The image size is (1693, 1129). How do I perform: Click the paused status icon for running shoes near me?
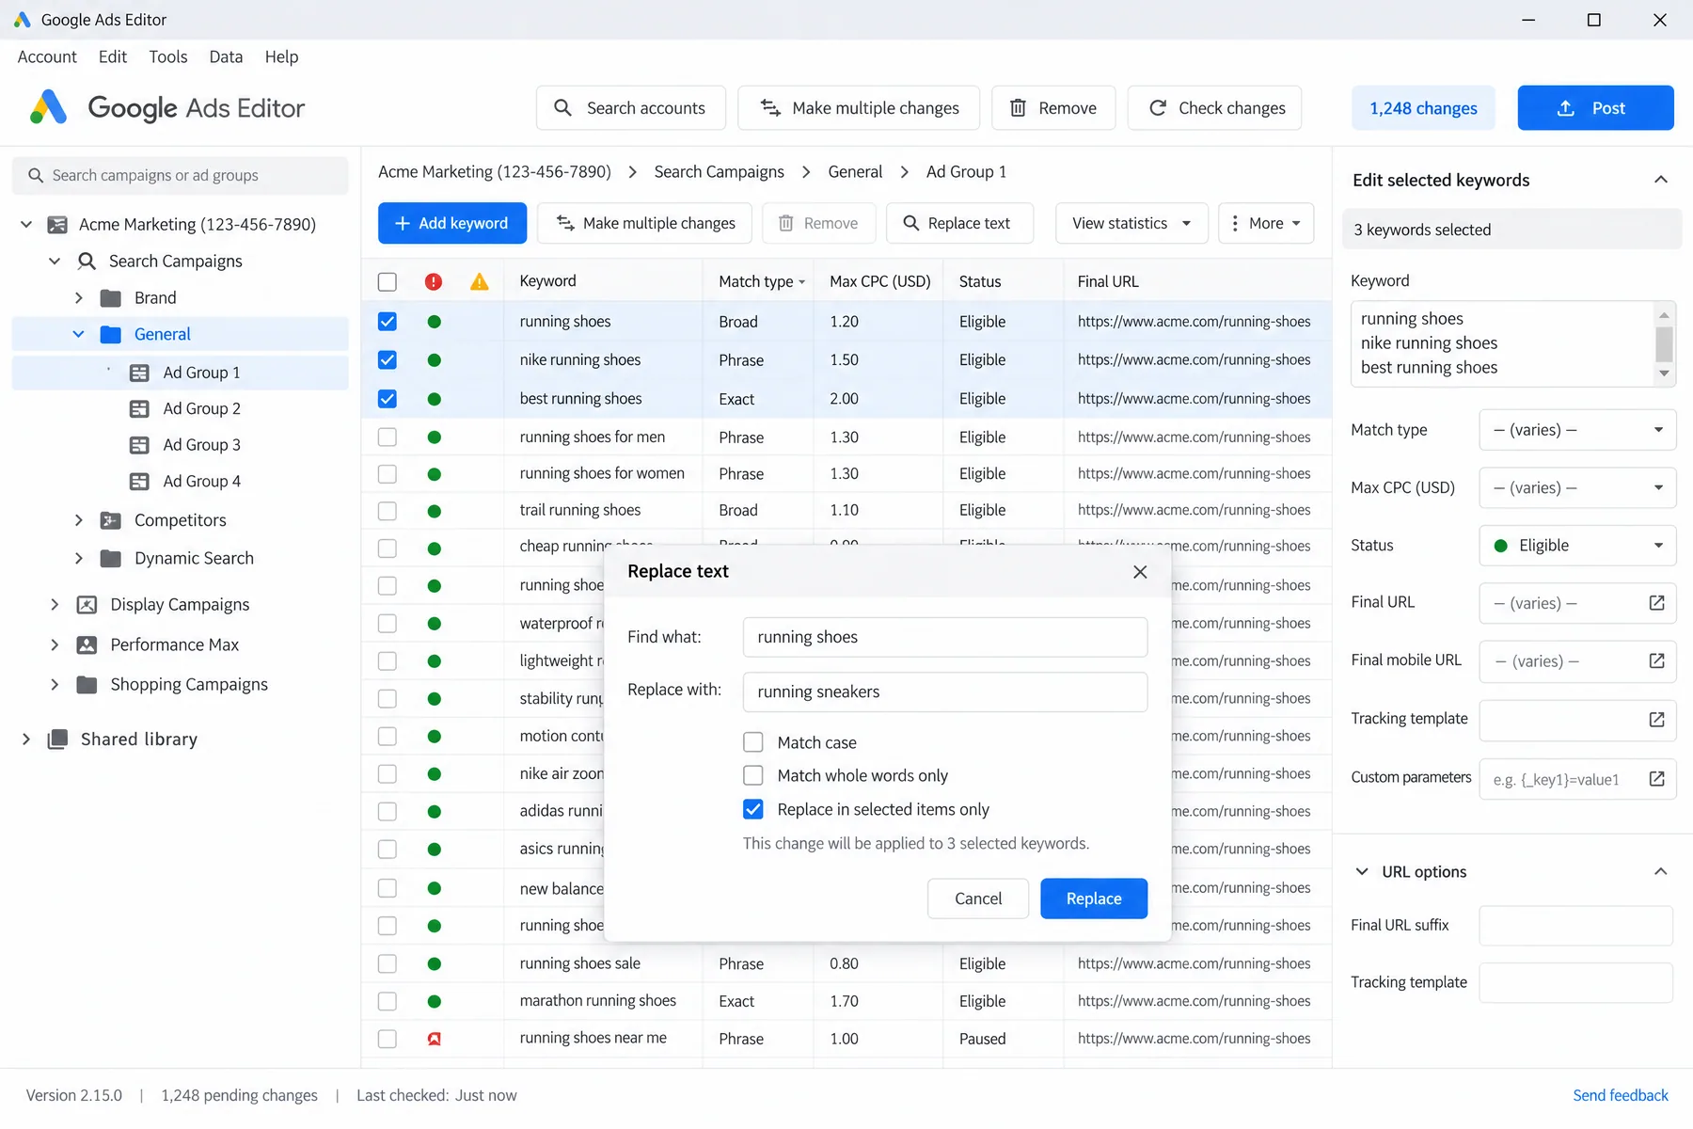(x=434, y=1039)
